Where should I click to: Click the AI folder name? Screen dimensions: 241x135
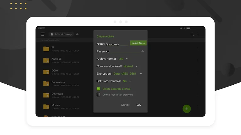(53, 47)
